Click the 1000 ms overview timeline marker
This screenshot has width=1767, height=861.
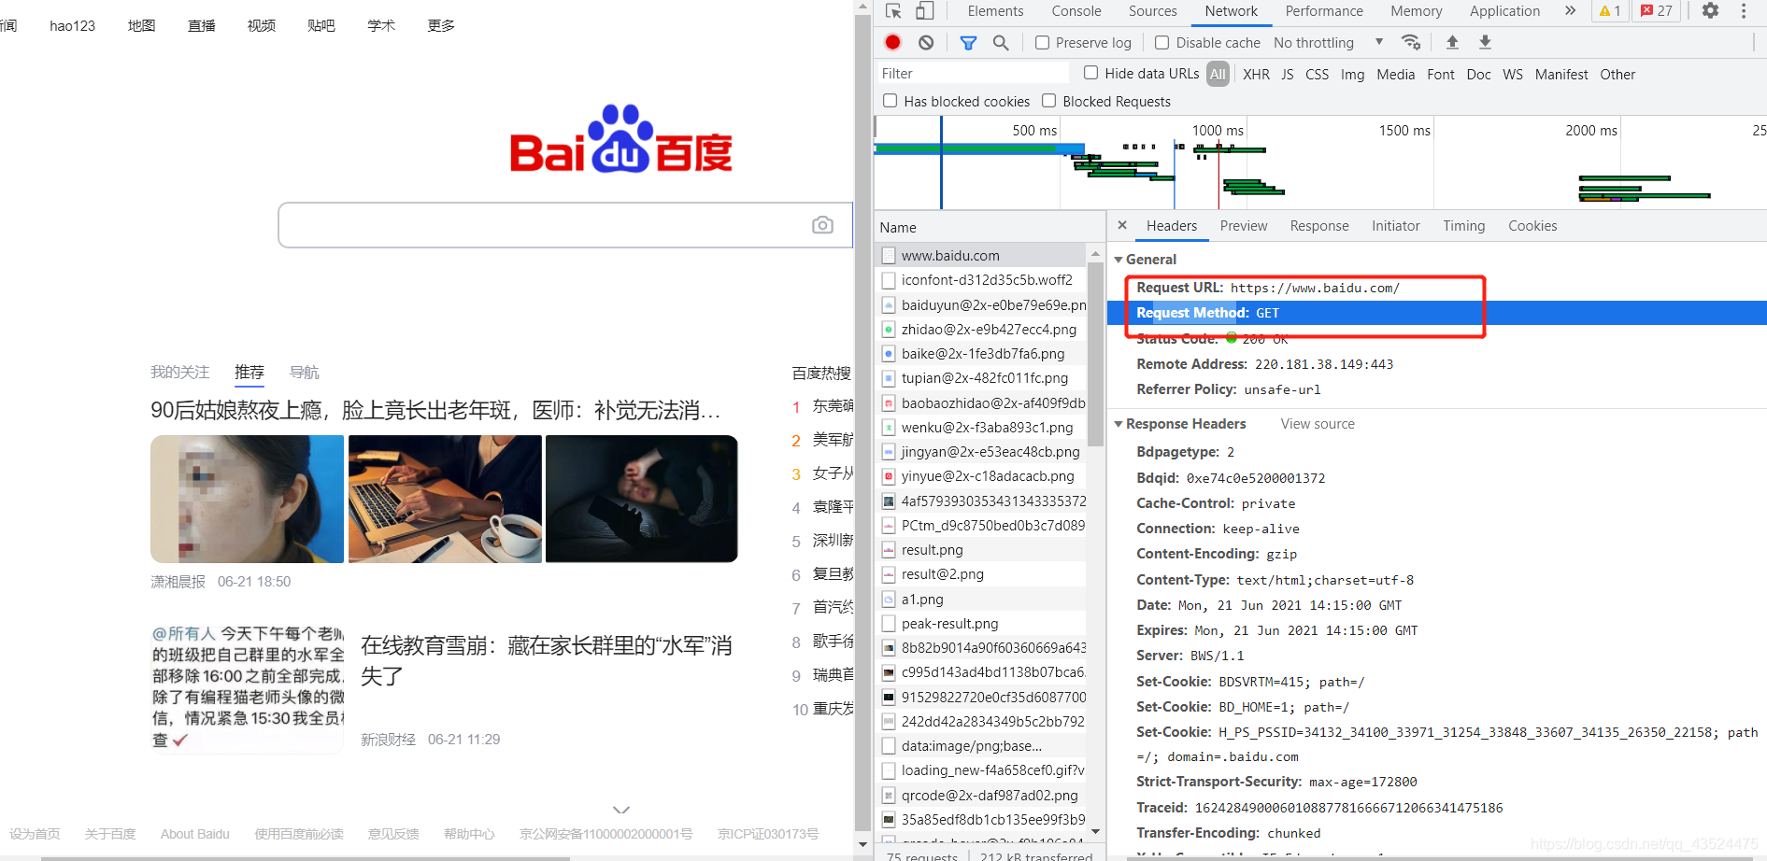point(1218,131)
